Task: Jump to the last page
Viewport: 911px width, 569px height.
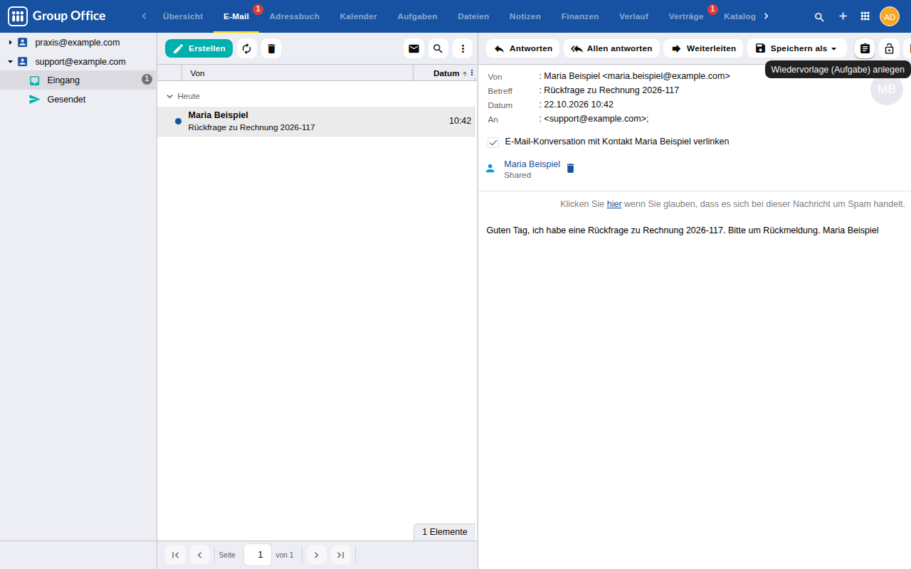Action: [x=341, y=555]
